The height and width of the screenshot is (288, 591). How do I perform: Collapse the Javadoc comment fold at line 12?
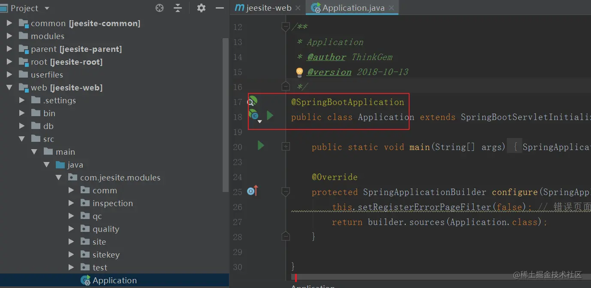click(285, 27)
